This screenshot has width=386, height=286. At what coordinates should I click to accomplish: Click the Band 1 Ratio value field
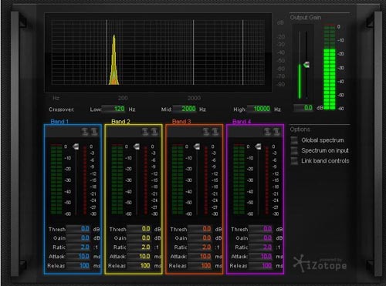point(78,247)
